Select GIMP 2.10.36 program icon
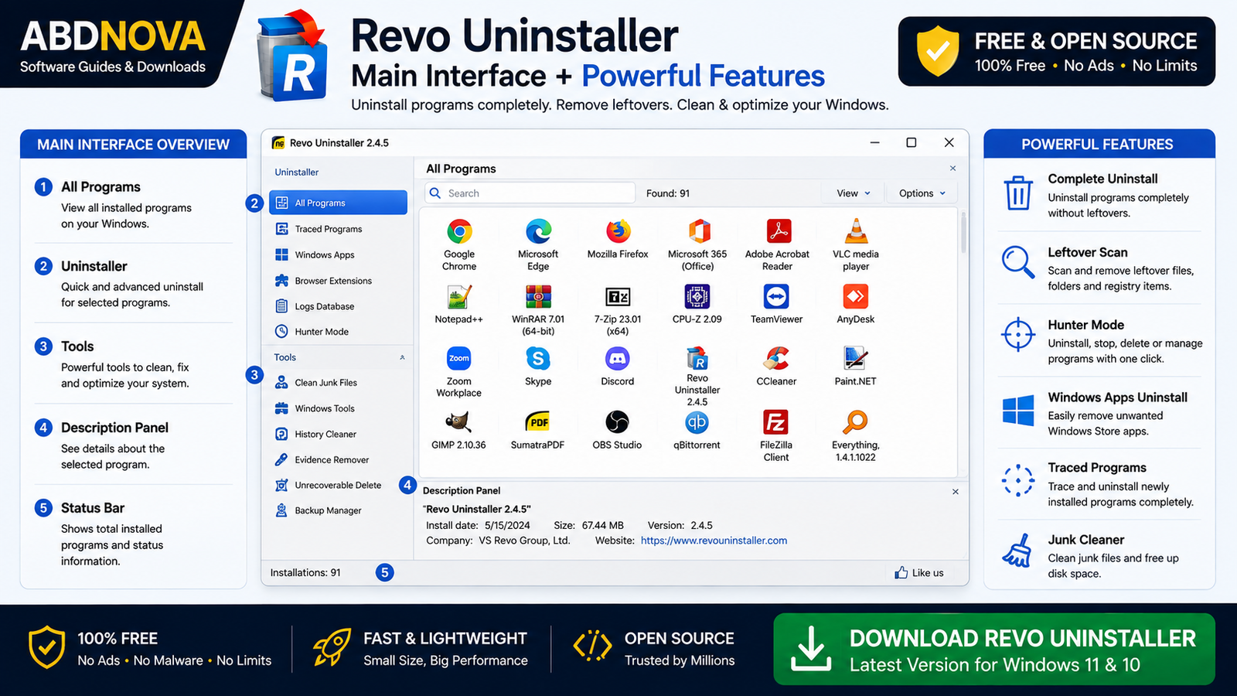 [458, 422]
